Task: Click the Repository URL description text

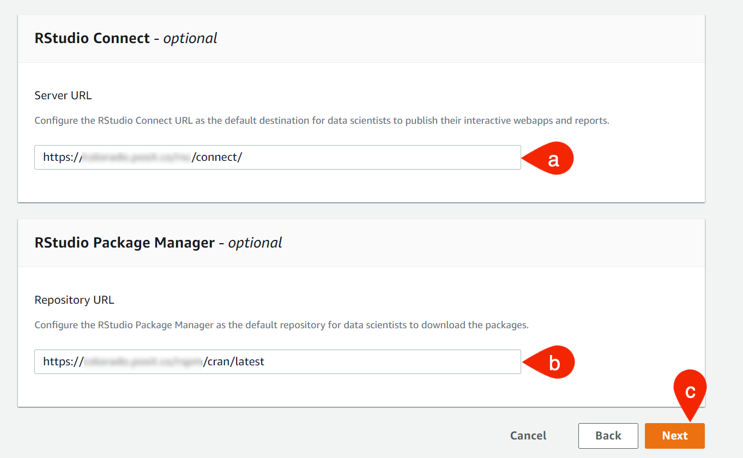Action: click(x=281, y=325)
